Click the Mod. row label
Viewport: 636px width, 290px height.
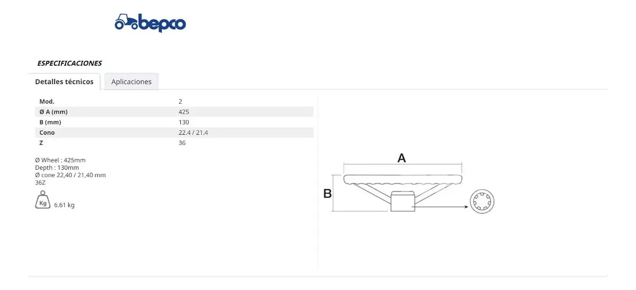[x=47, y=101]
